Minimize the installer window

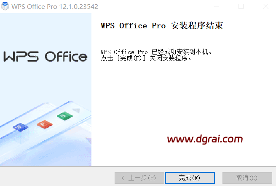tap(217, 6)
